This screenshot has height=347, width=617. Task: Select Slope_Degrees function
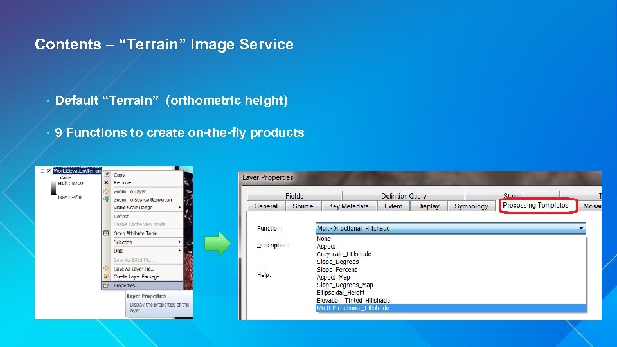(x=451, y=262)
